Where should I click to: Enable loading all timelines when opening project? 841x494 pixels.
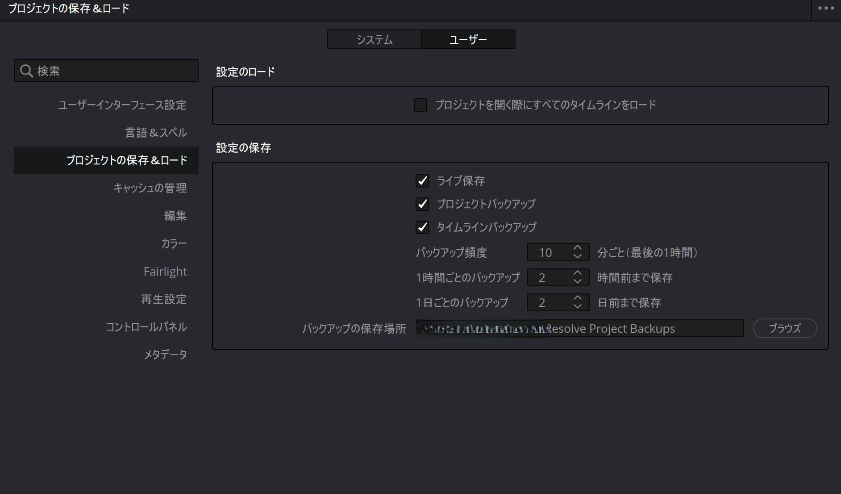coord(420,105)
